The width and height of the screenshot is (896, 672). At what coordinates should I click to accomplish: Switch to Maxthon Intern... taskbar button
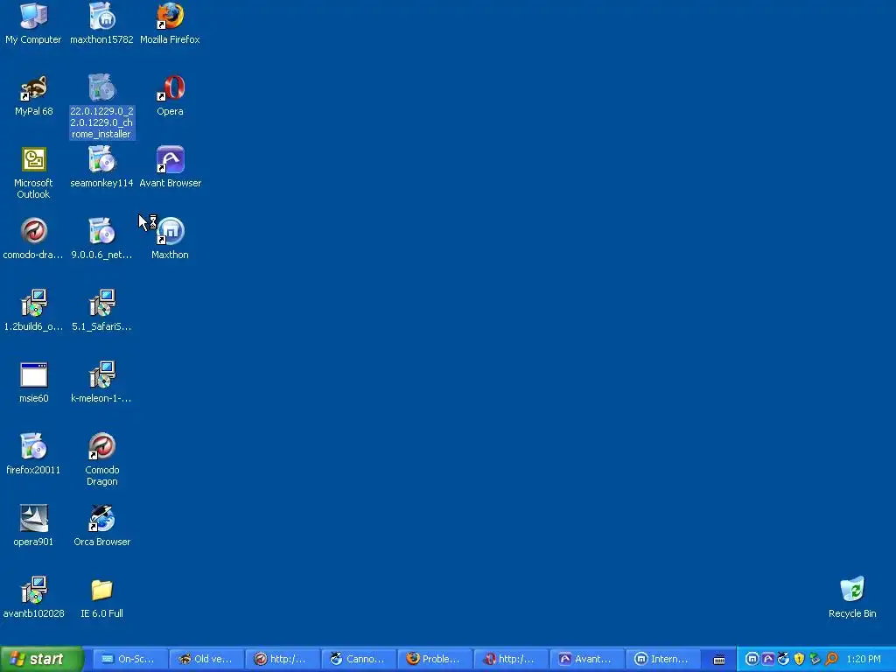(x=663, y=659)
